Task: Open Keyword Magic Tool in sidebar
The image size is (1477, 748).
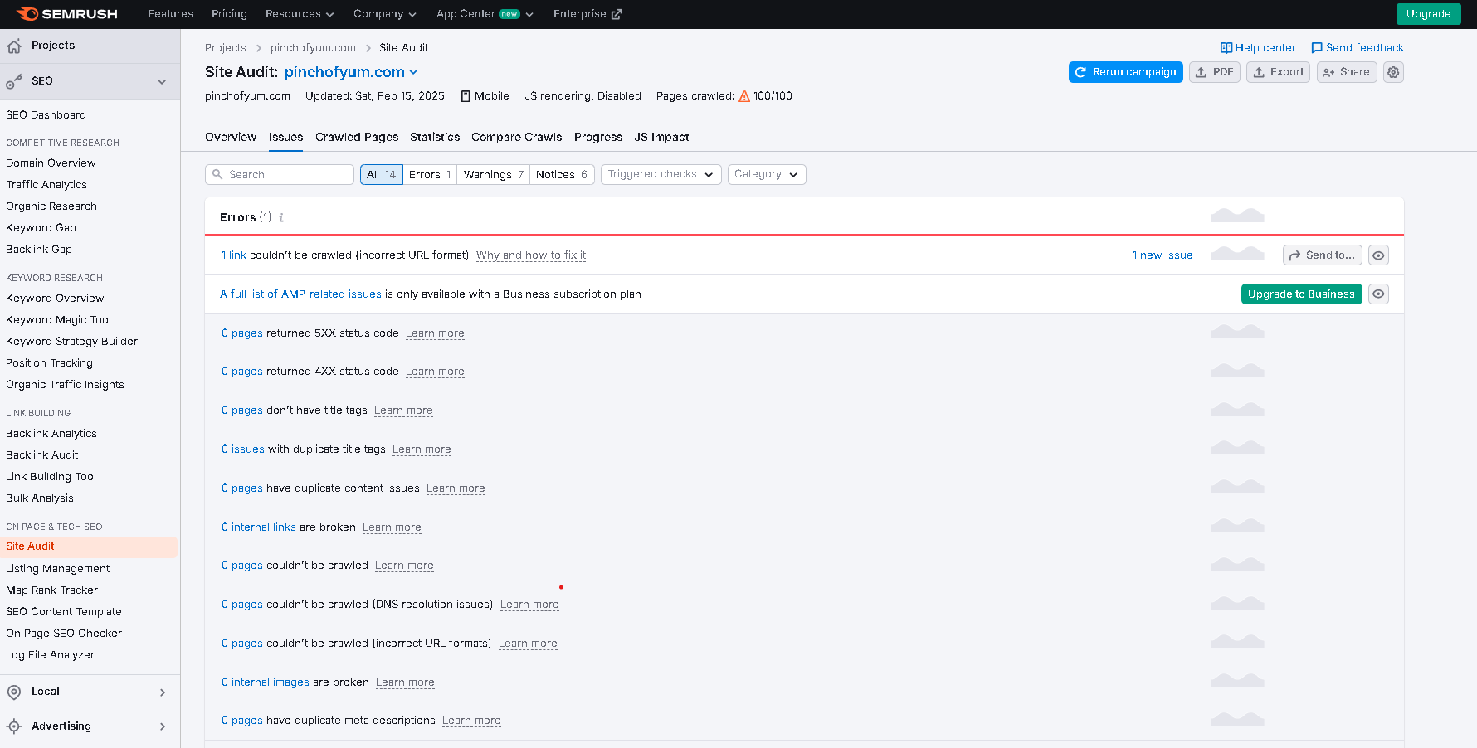Action: 58,320
